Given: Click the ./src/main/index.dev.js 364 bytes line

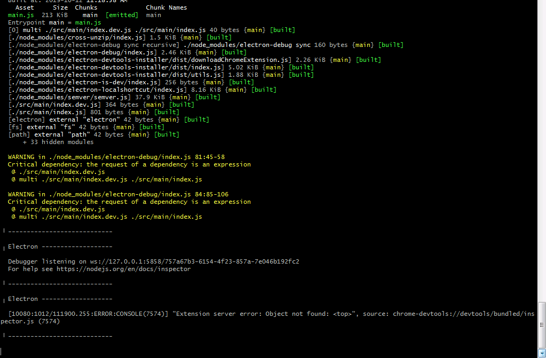Looking at the screenshot, I should click(101, 105).
